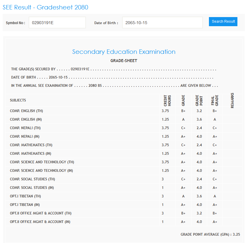
Task: Click the Symbol No label
Action: point(15,23)
